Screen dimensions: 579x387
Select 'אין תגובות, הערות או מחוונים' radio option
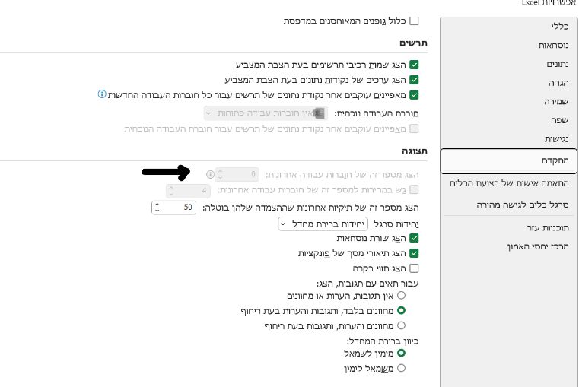click(402, 295)
